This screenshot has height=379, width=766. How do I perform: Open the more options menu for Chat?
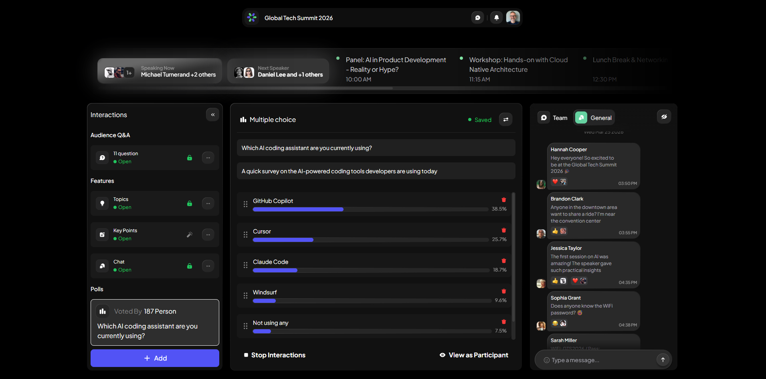[208, 266]
